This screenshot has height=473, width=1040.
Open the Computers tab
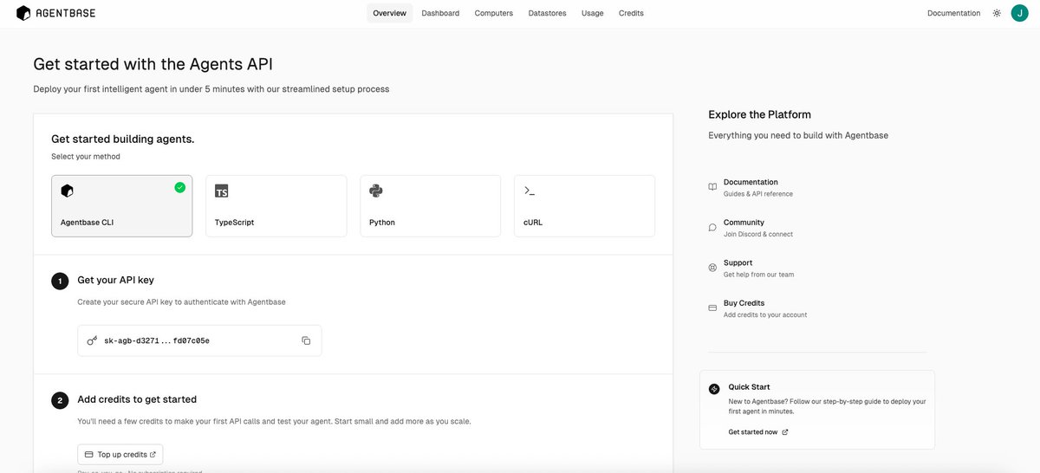(494, 13)
